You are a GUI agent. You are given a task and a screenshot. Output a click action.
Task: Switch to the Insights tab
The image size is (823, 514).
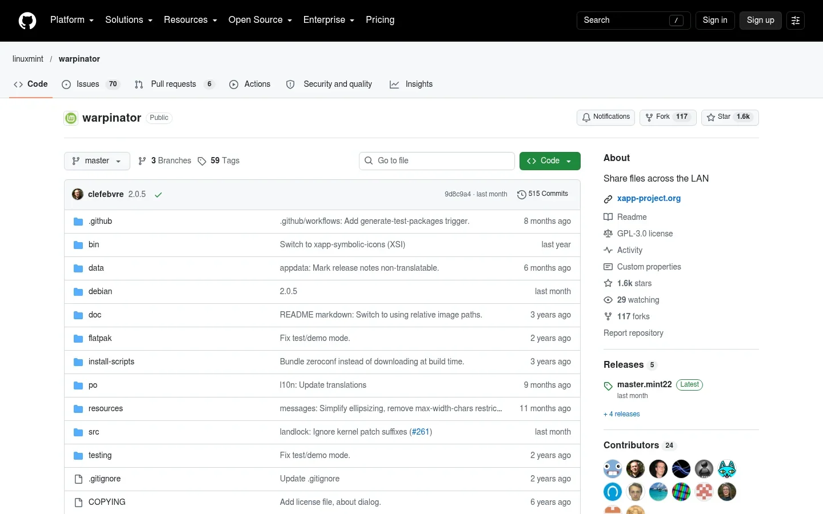coord(411,84)
